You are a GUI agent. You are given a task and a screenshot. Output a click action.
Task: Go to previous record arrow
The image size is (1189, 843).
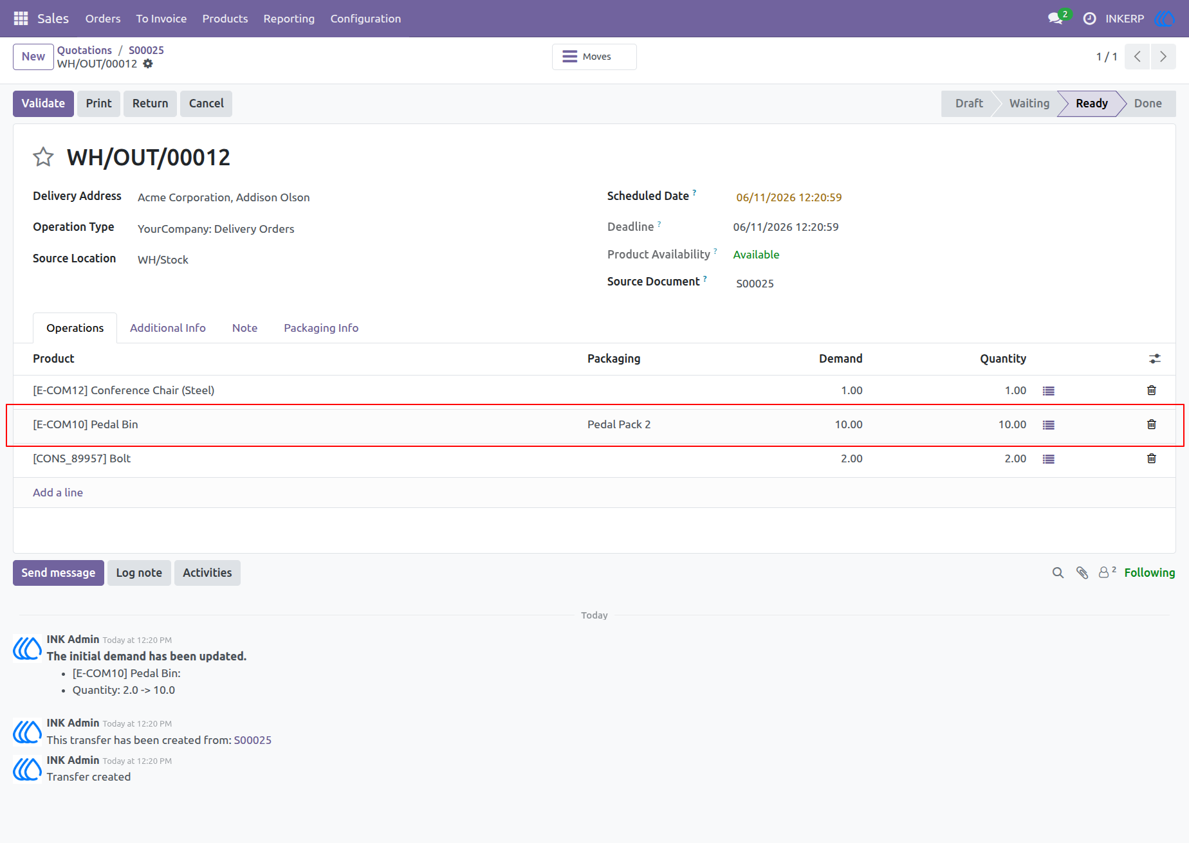pyautogui.click(x=1138, y=57)
